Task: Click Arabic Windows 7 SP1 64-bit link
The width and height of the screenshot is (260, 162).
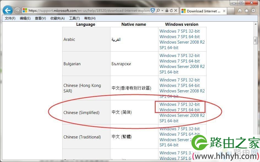Action: point(180,37)
